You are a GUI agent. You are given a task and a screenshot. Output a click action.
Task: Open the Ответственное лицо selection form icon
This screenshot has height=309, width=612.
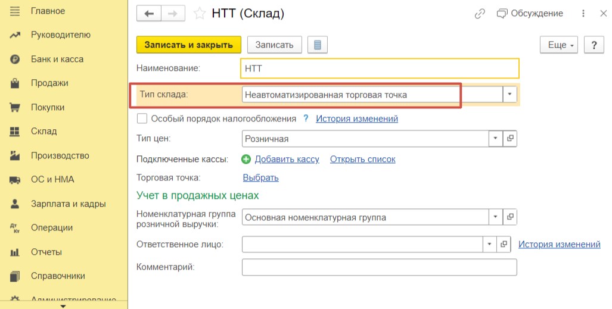(504, 244)
